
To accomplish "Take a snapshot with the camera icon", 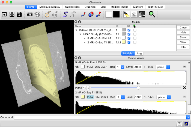I will [x=29, y=14].
